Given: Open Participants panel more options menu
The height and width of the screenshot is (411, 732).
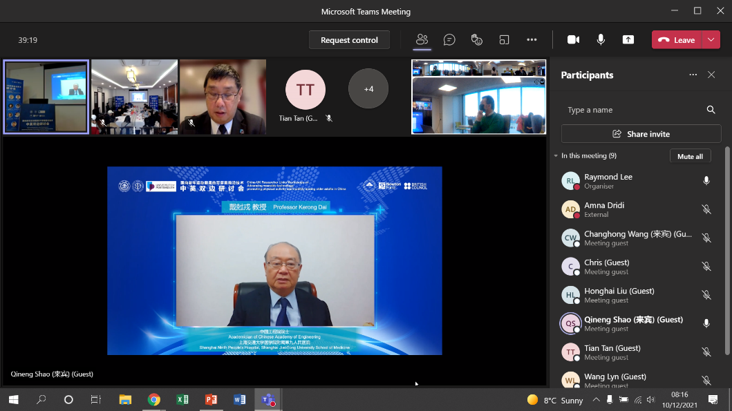Looking at the screenshot, I should click(693, 75).
